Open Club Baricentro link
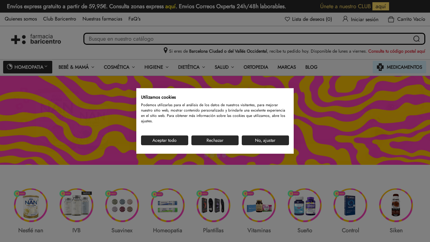430x242 pixels. (x=59, y=19)
